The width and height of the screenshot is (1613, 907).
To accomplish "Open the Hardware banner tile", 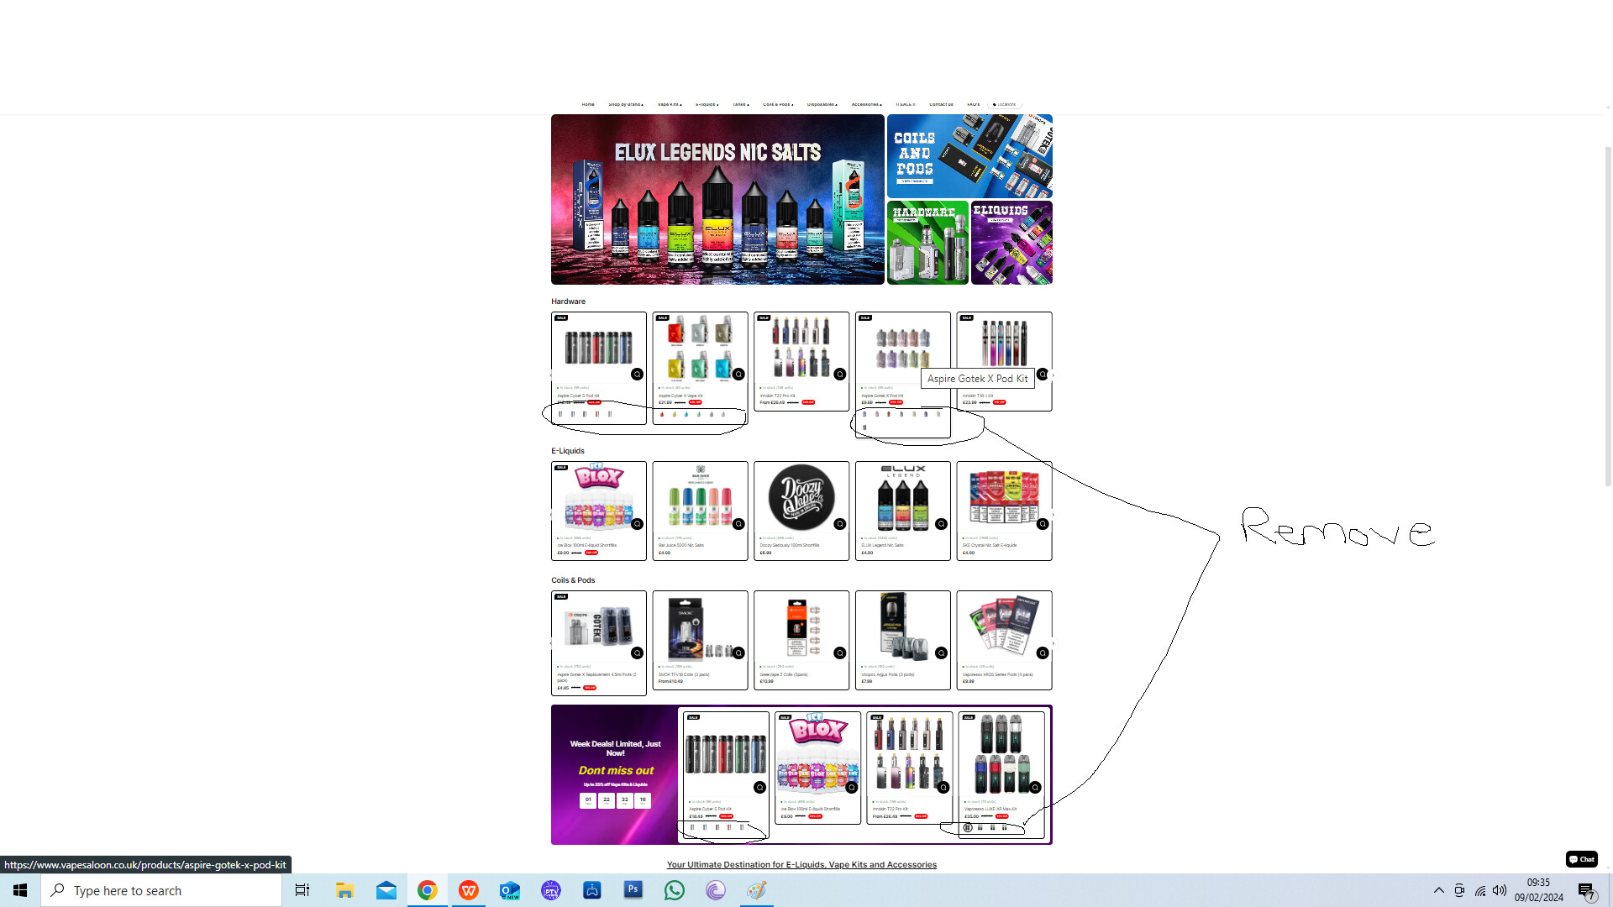I will click(x=927, y=243).
